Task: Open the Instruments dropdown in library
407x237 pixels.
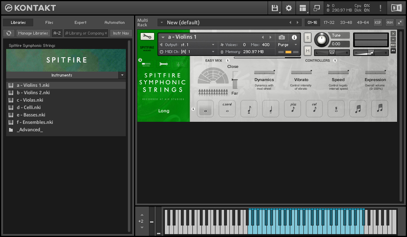Action: click(122, 75)
